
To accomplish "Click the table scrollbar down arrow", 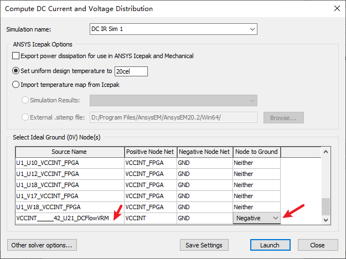I will click(x=326, y=220).
